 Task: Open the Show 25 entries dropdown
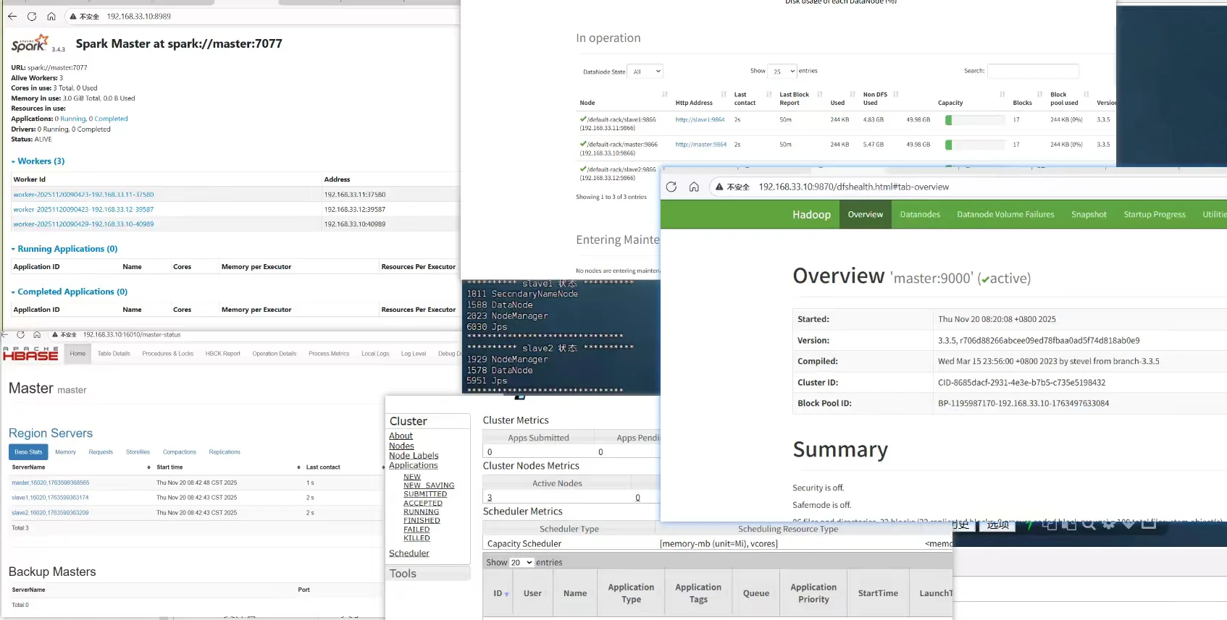782,71
